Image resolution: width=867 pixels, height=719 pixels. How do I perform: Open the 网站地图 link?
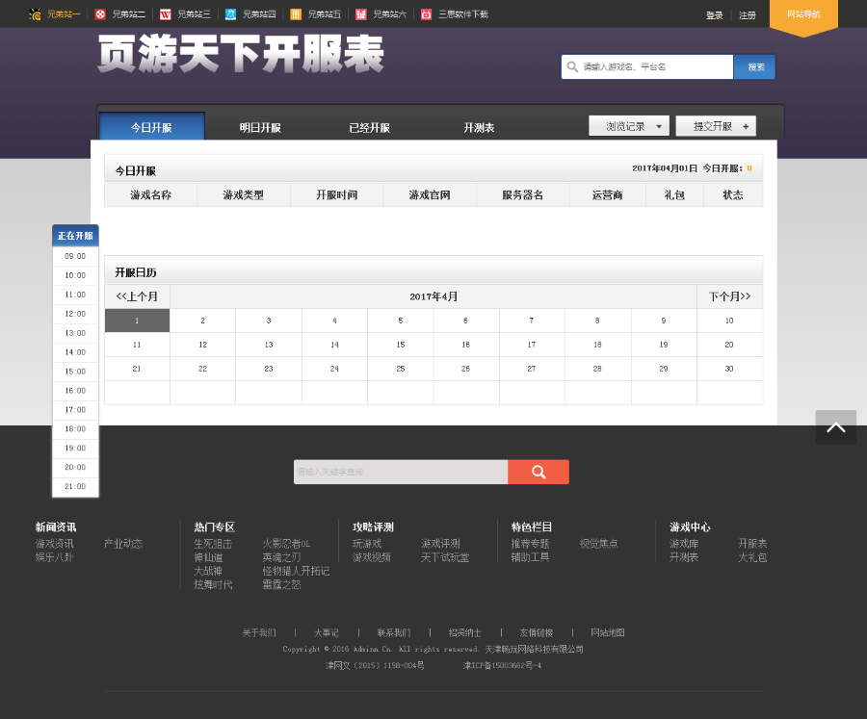608,632
